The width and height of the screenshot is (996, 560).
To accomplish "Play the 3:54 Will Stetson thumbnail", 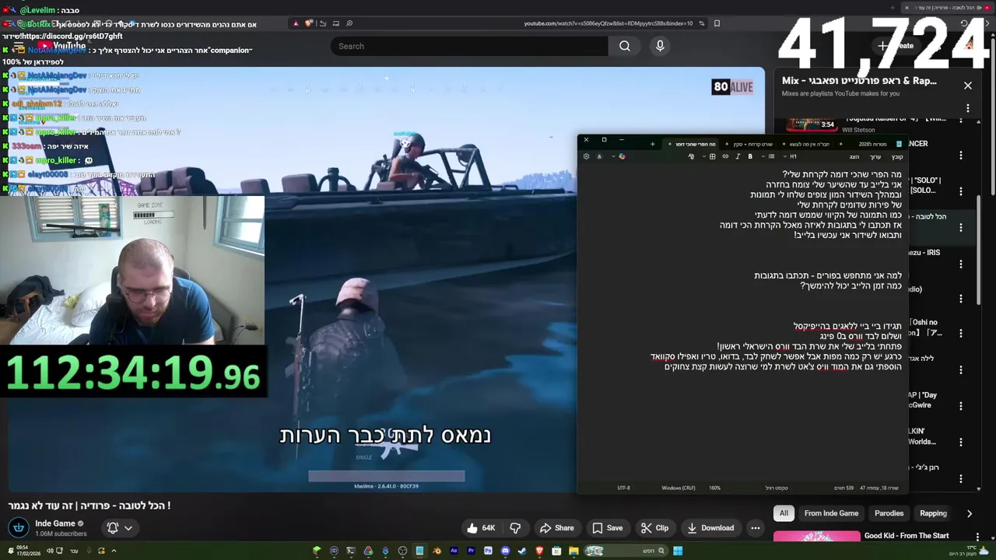I will pos(813,124).
